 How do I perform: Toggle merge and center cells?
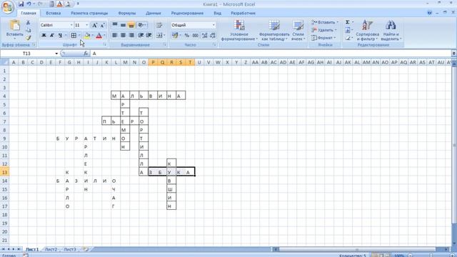159,35
